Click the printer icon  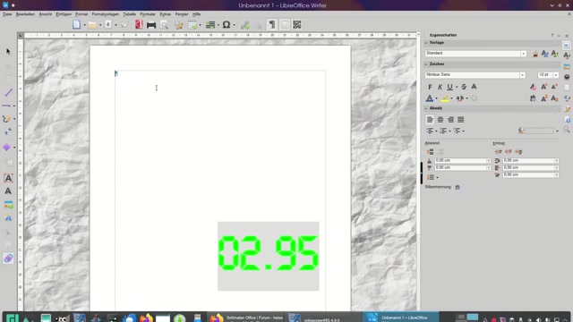[151, 25]
